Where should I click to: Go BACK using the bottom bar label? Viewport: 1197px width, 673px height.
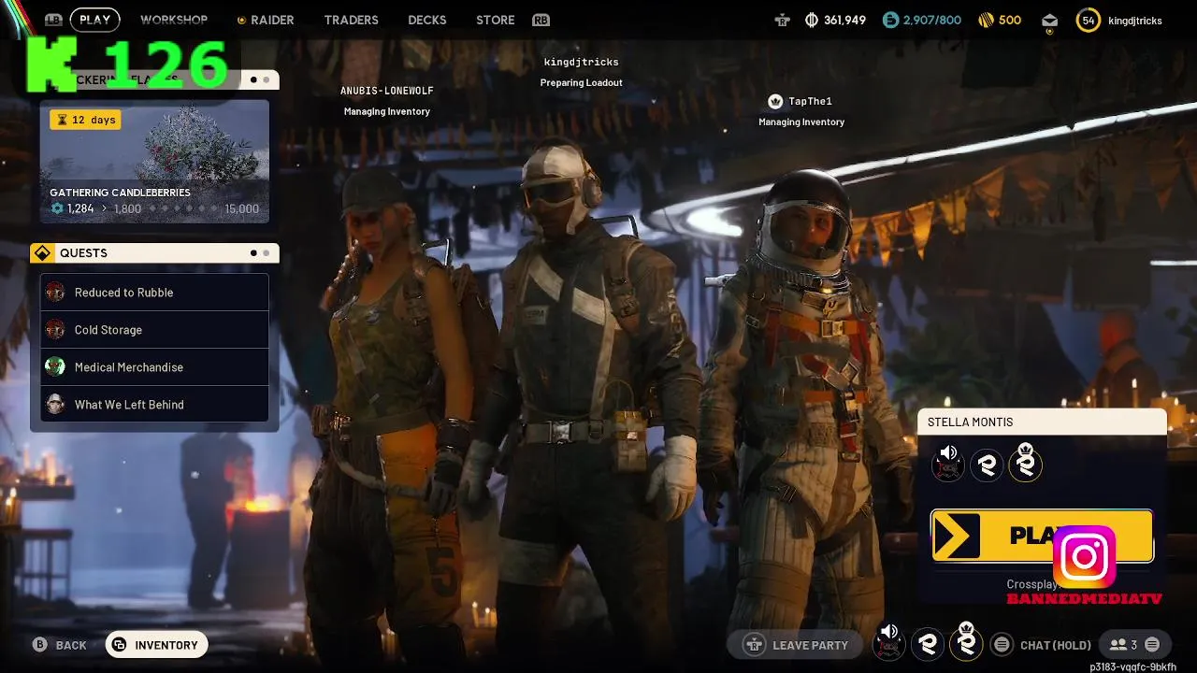point(71,645)
